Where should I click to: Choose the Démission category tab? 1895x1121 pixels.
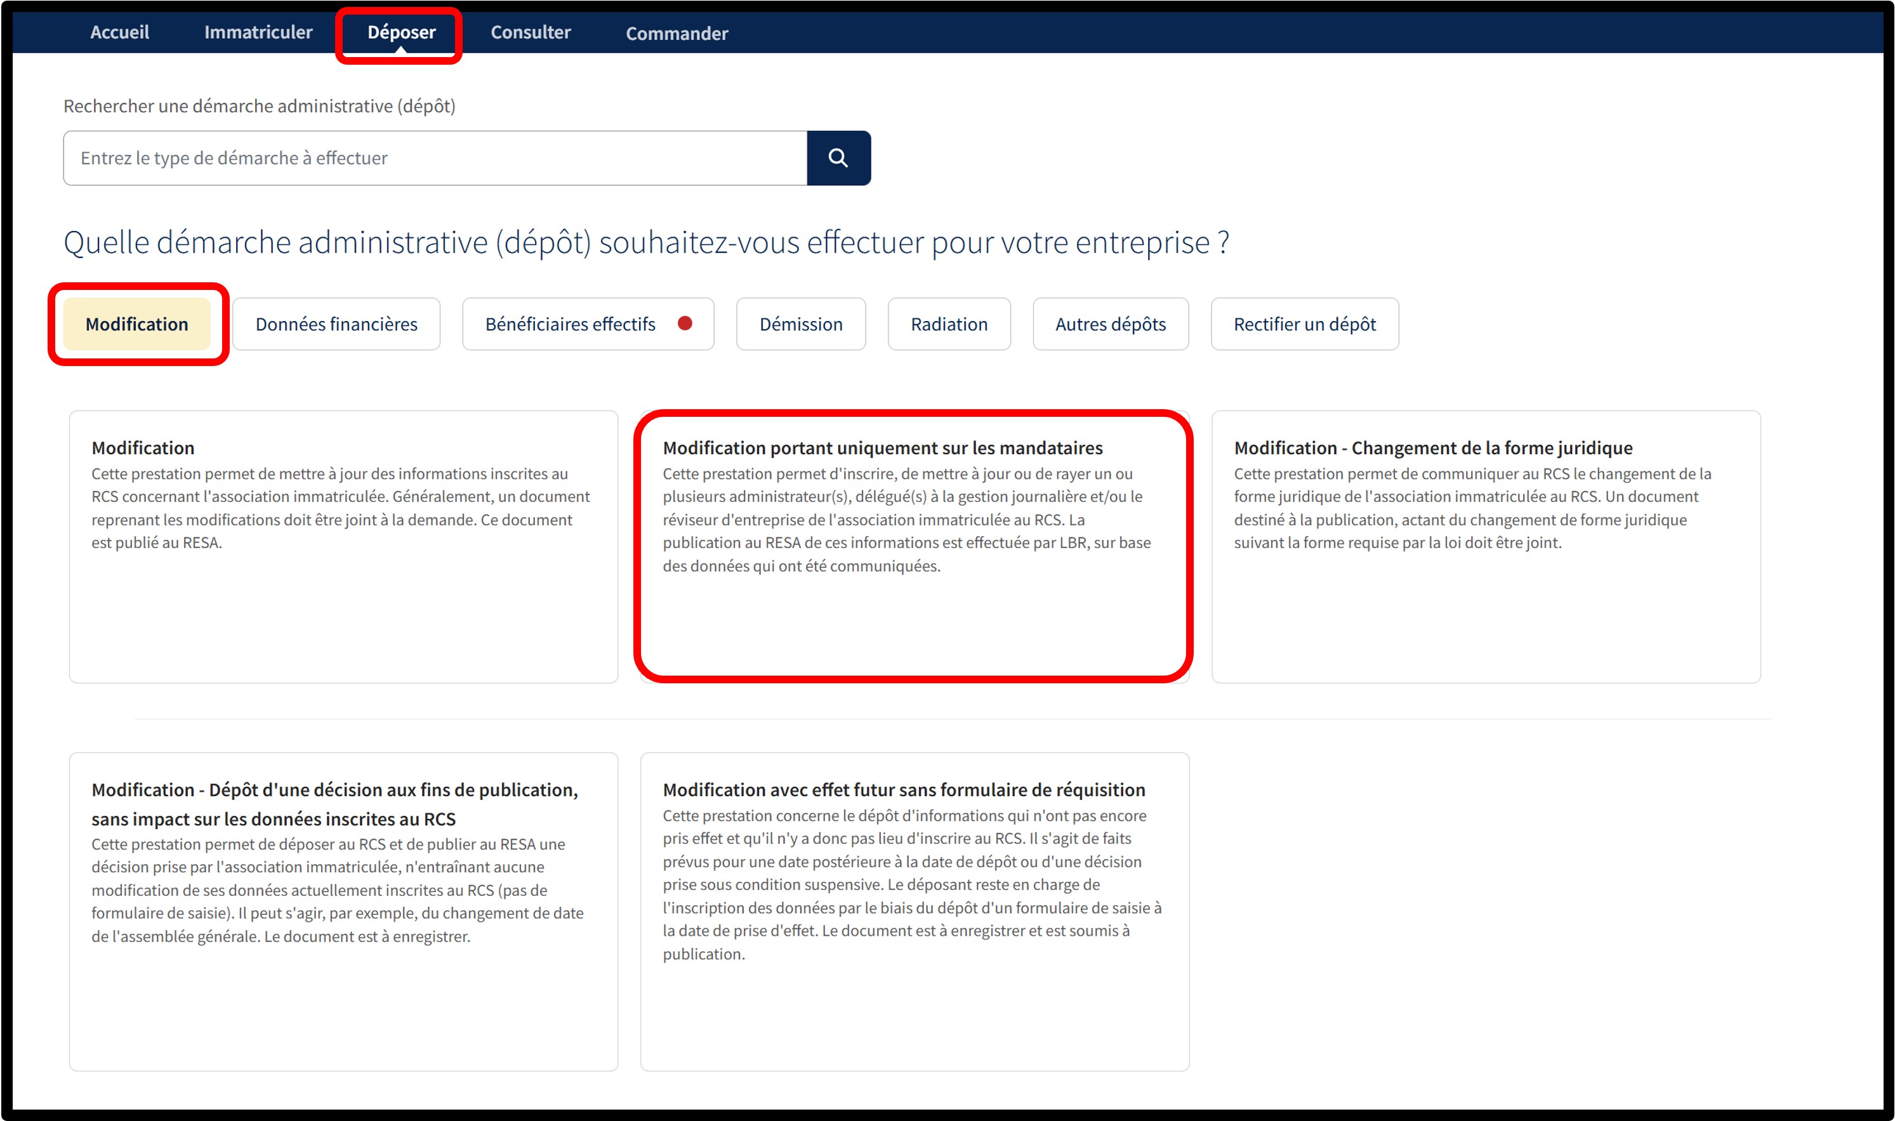click(x=800, y=324)
